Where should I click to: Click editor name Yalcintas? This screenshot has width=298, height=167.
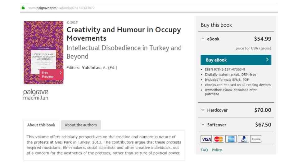[91, 68]
